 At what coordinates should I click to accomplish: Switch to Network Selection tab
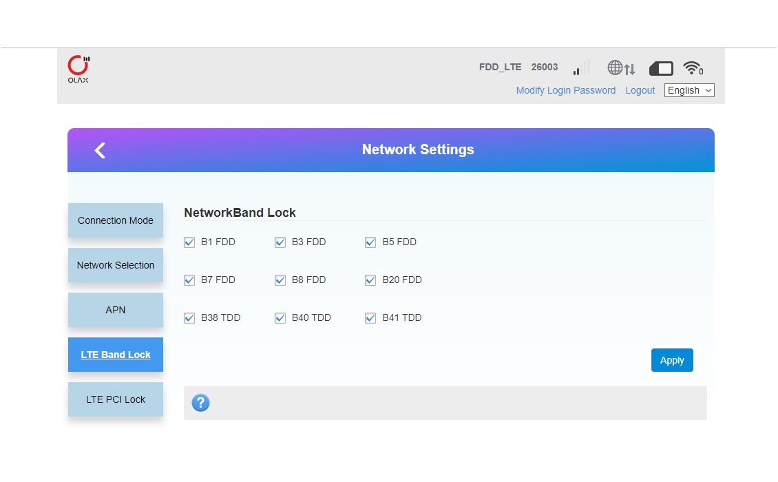(116, 265)
